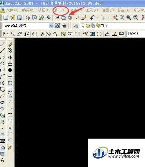
Task: Click the Plot printer icon
Action: click(x=28, y=18)
